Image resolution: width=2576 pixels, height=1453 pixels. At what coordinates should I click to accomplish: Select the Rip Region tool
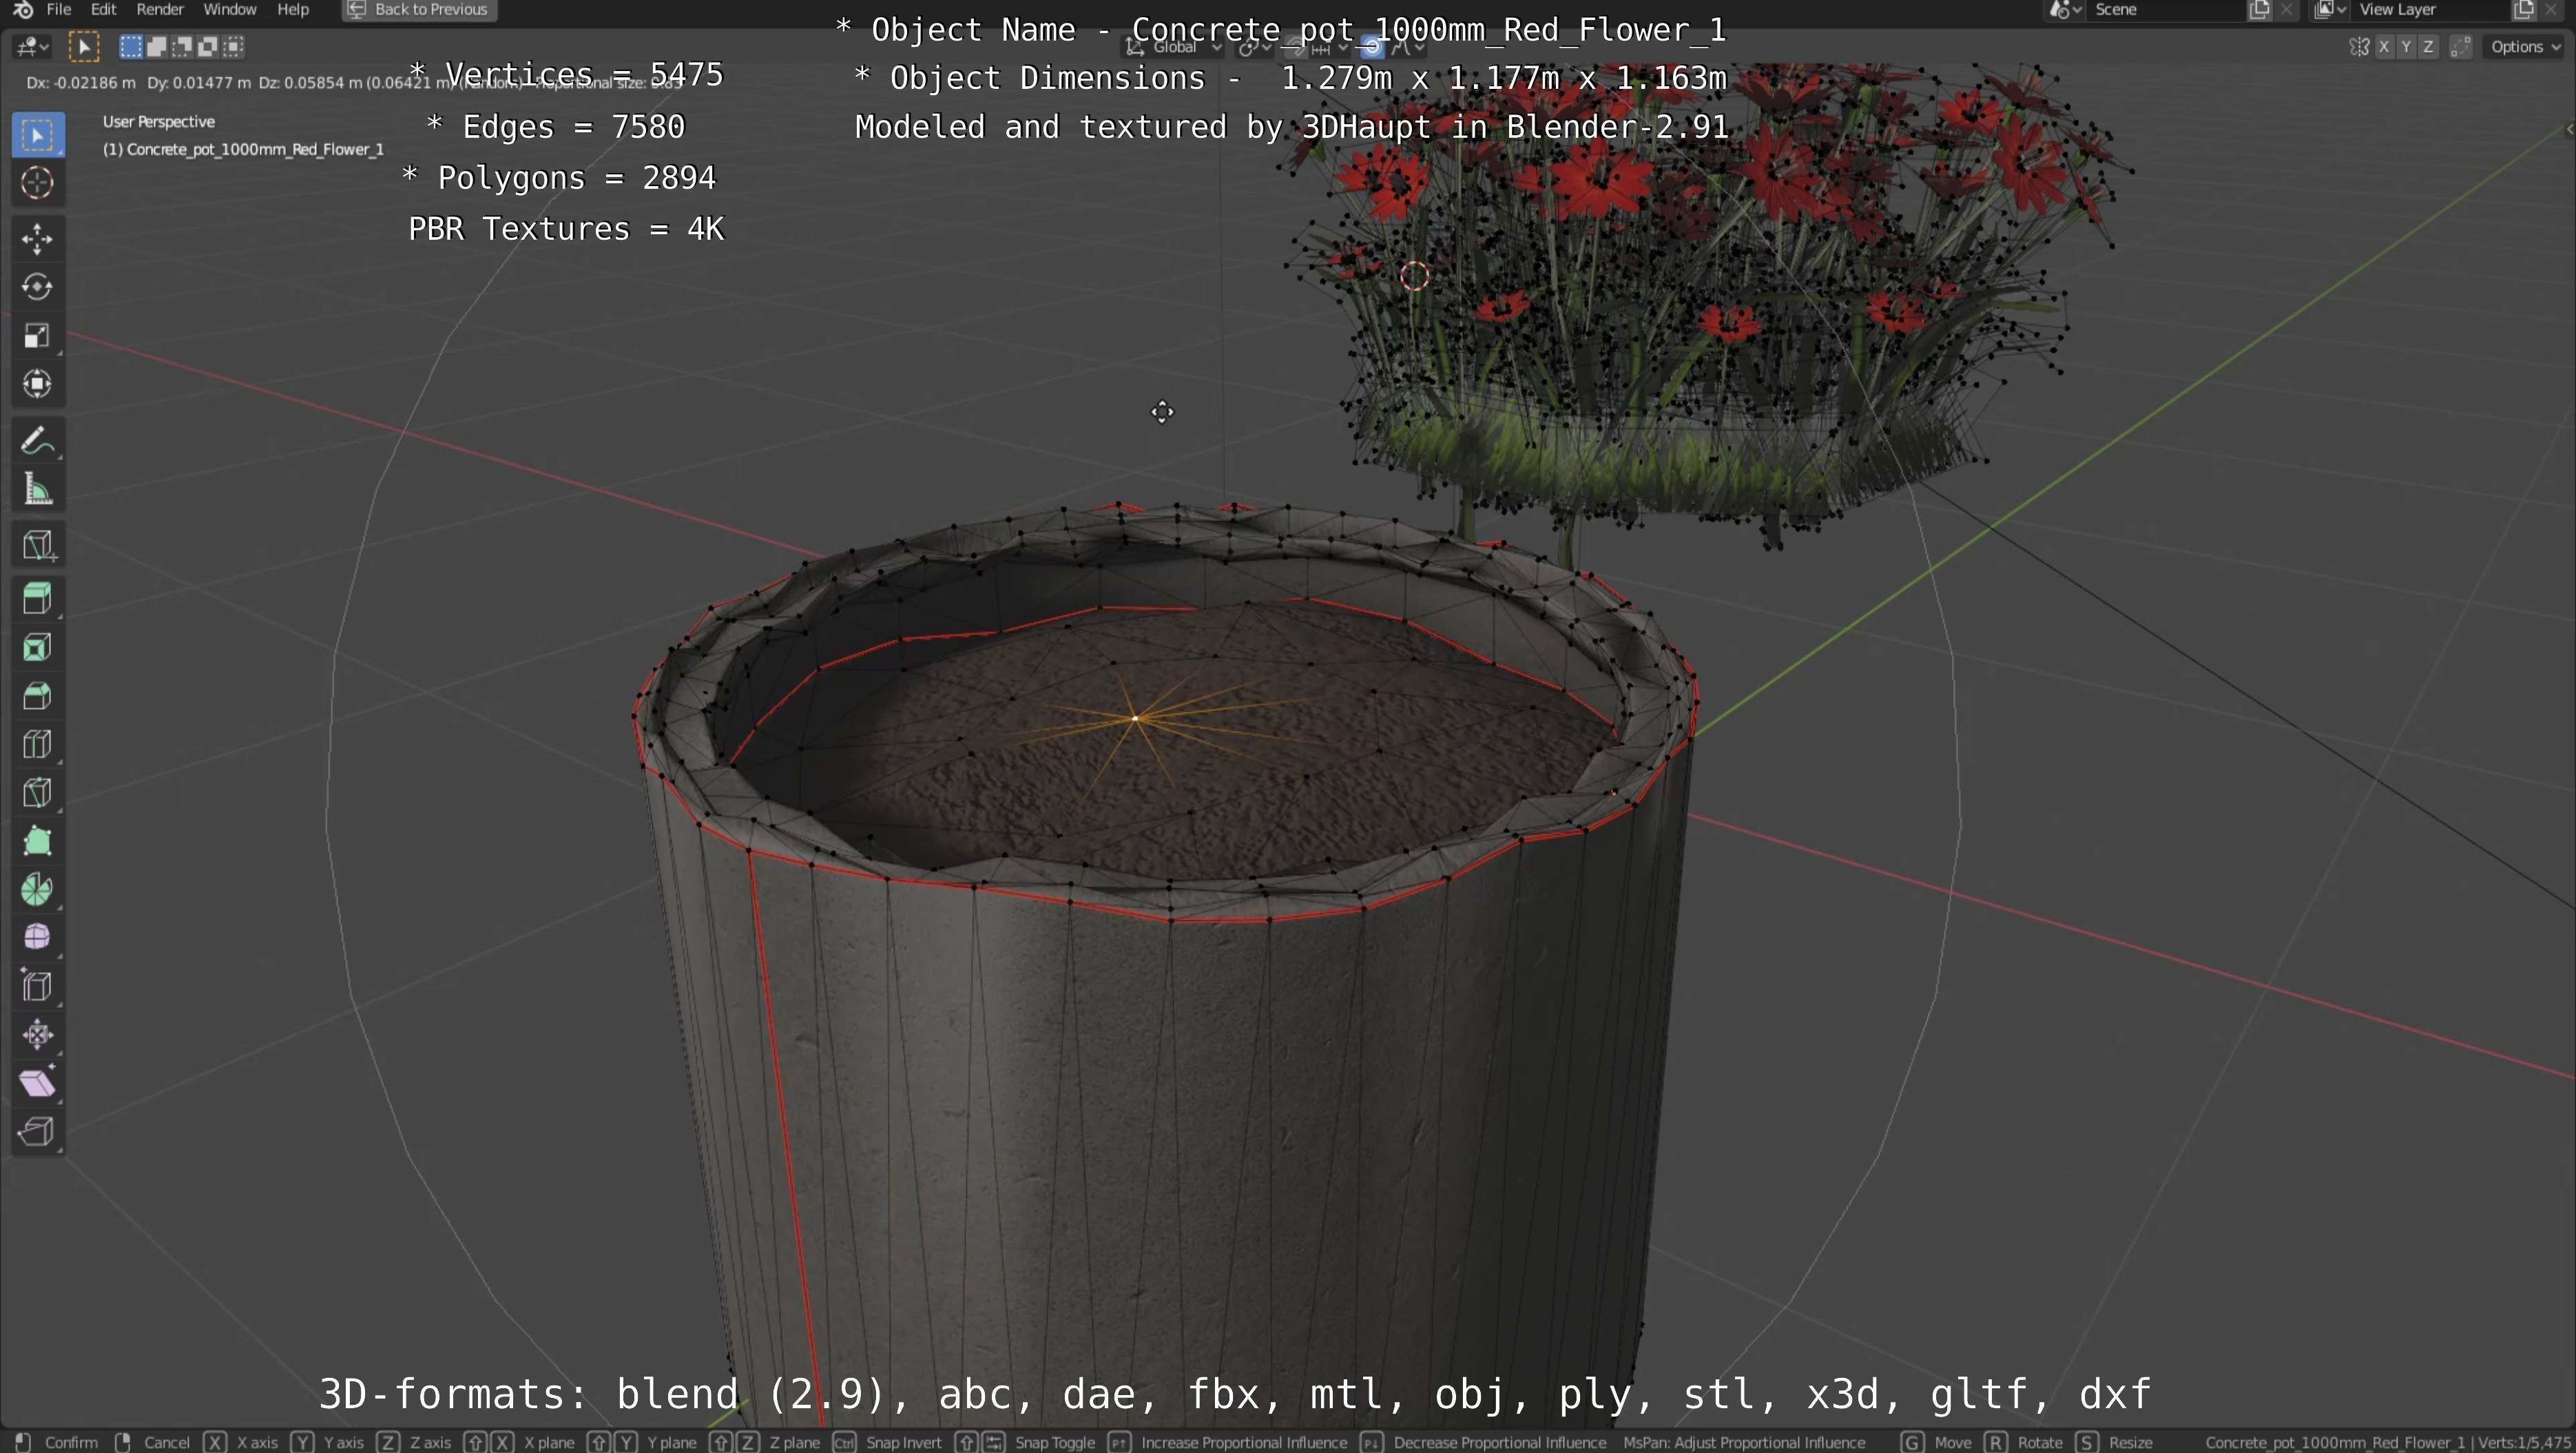click(x=38, y=1131)
